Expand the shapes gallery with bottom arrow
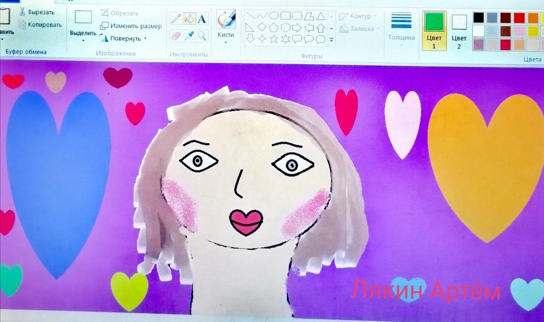The height and width of the screenshot is (322, 544). click(332, 40)
